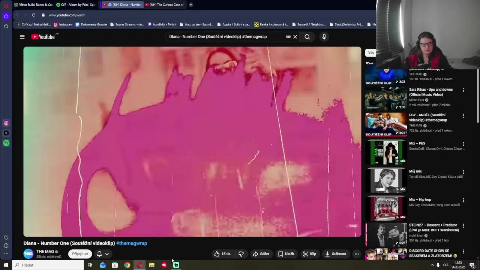Open Opera sidebar heart pinboards icon

pos(6,238)
